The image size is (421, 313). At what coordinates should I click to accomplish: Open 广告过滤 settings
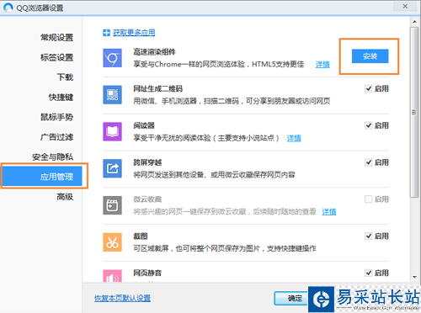[x=56, y=137]
